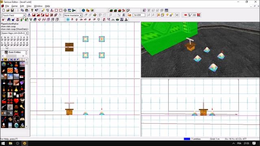Viewport: 260px width, 146px height.
Task: Select the FX red cross entity icon
Action: [x=16, y=113]
